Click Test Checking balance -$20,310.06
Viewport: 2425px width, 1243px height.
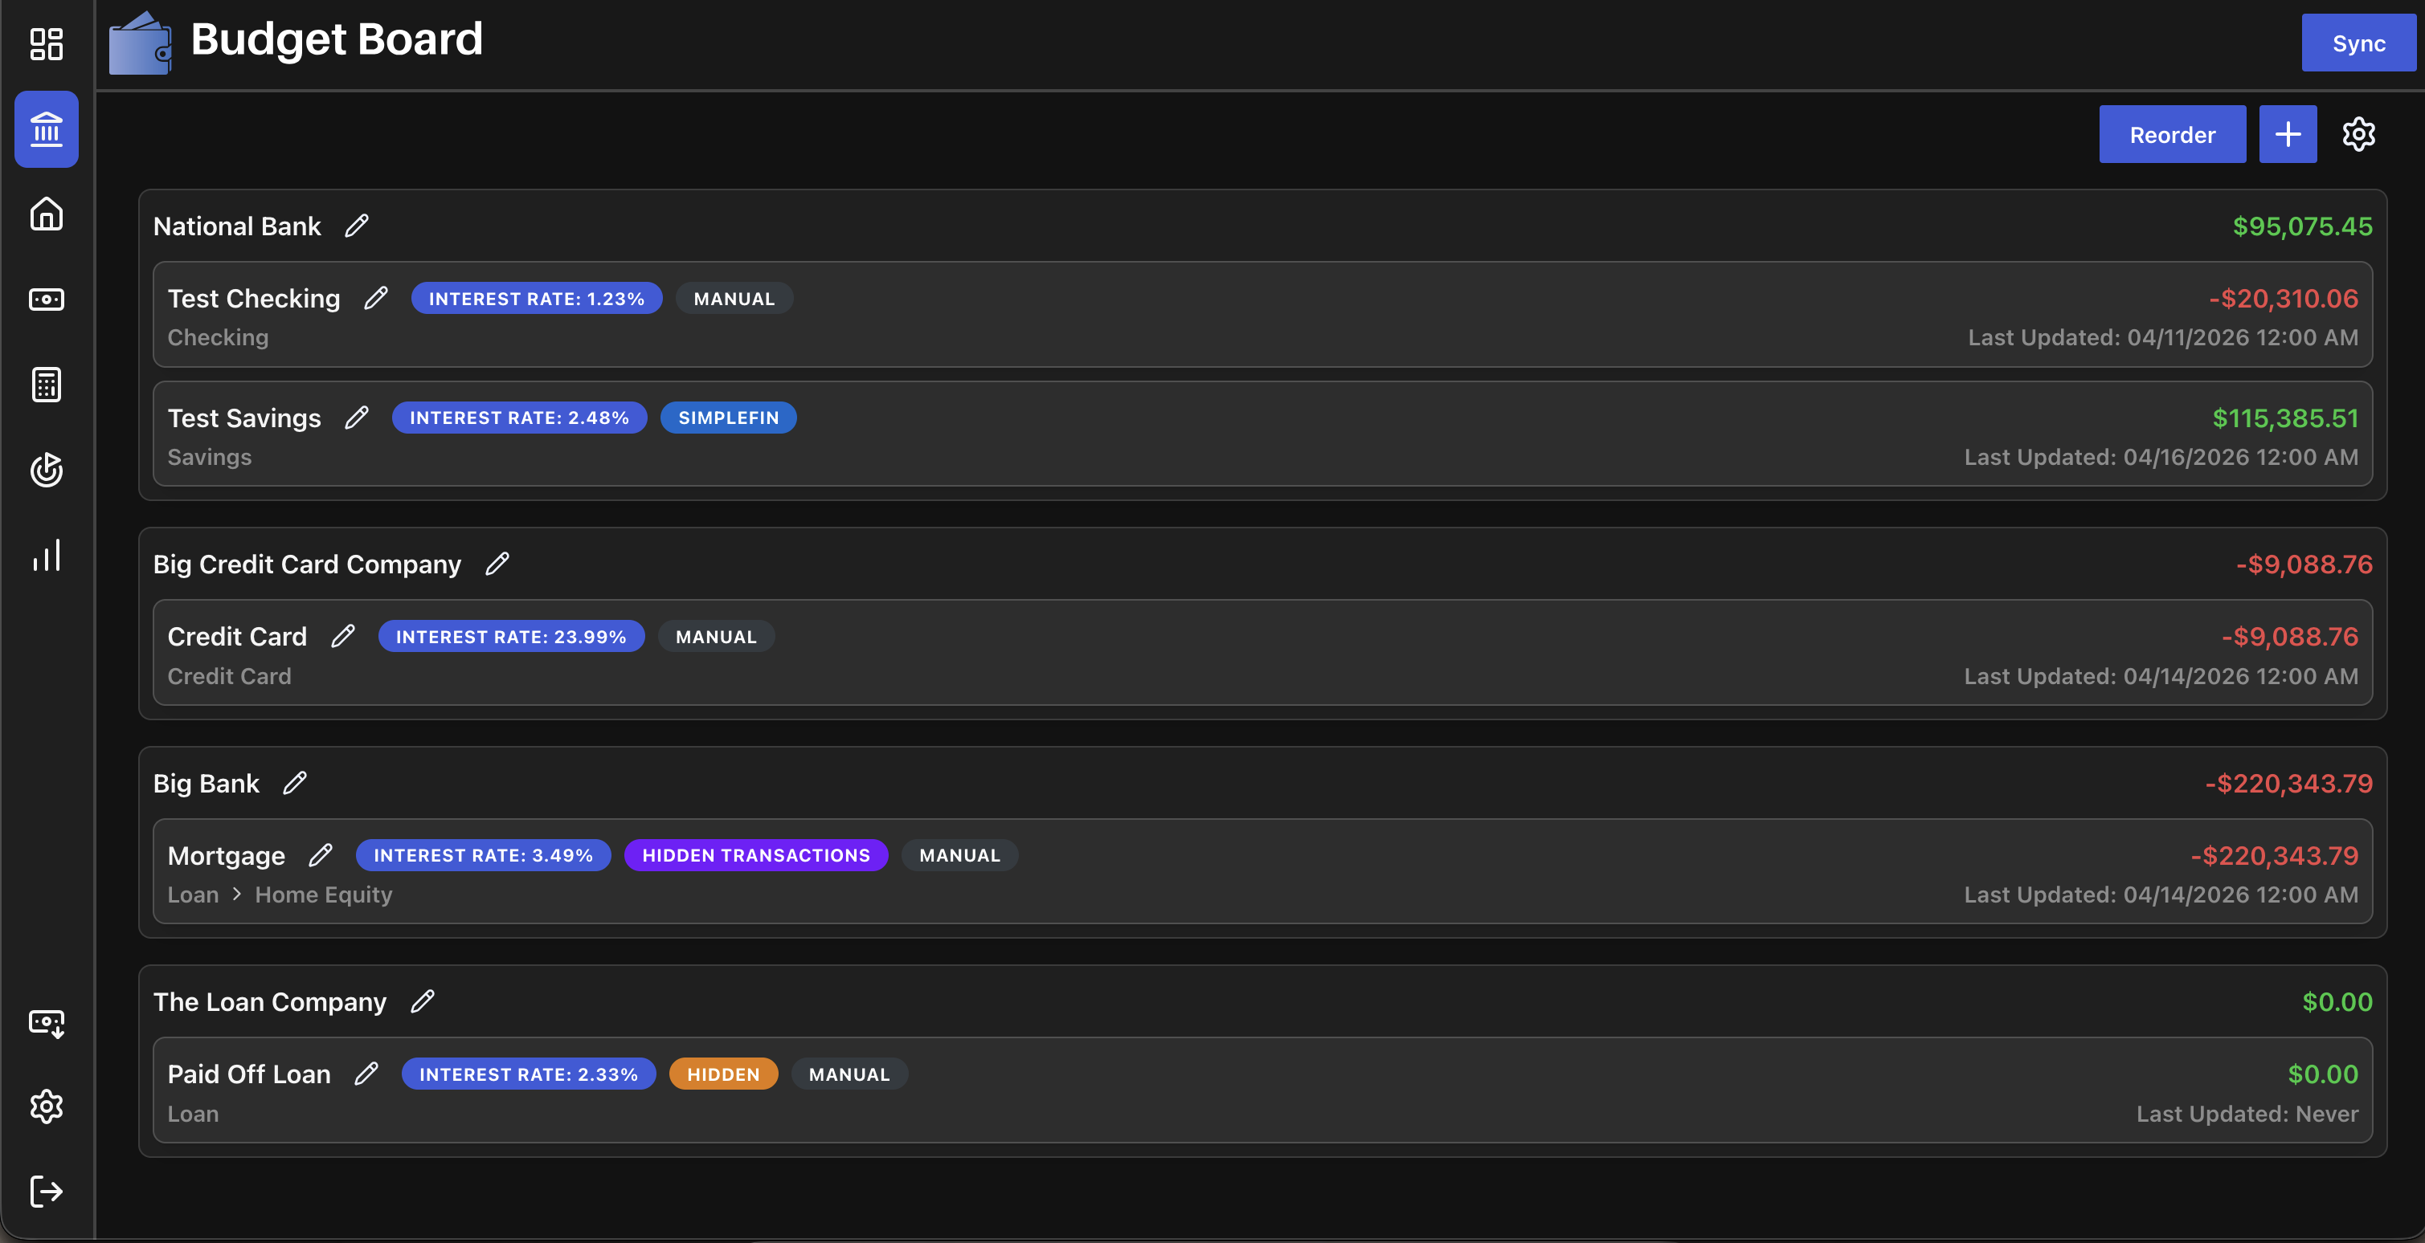pyautogui.click(x=2283, y=298)
